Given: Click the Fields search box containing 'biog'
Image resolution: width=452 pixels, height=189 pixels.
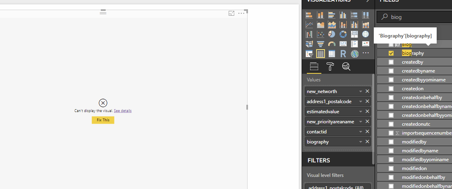Looking at the screenshot, I should point(414,17).
